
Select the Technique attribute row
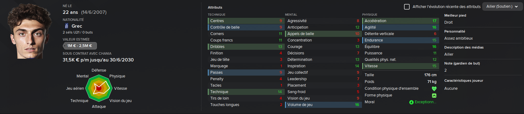click(x=246, y=92)
